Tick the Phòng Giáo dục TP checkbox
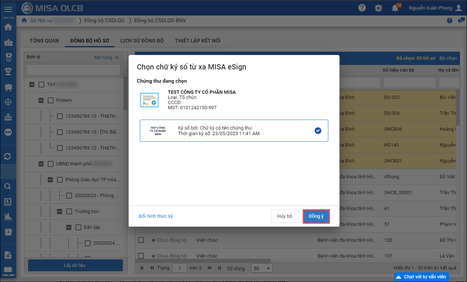Viewport: 467px width, 282px height. coord(60,180)
